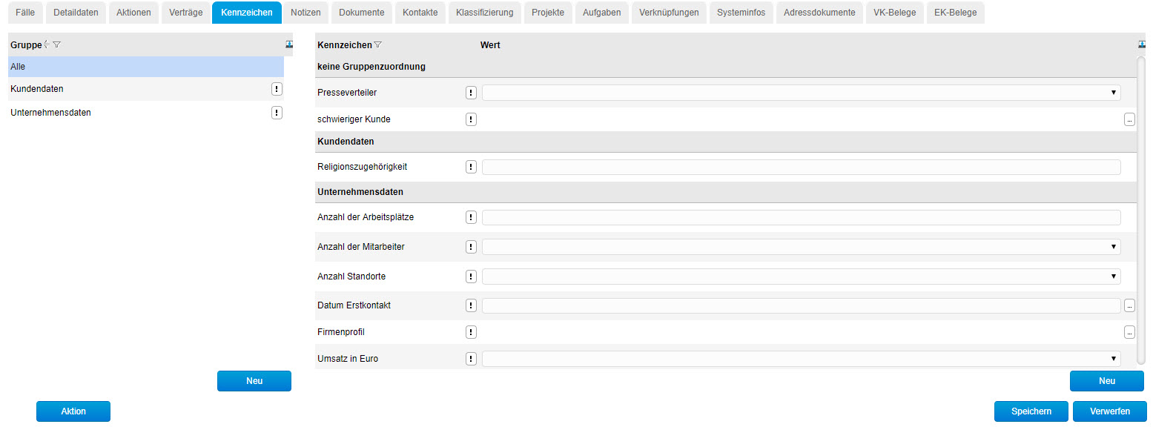This screenshot has width=1153, height=427.
Task: Click the info icon for Presseverteiler
Action: pos(471,93)
